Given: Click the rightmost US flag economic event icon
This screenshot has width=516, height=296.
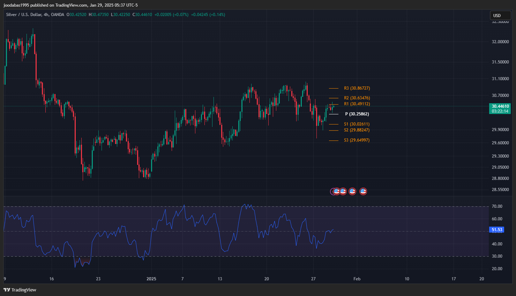Looking at the screenshot, I should coord(363,191).
